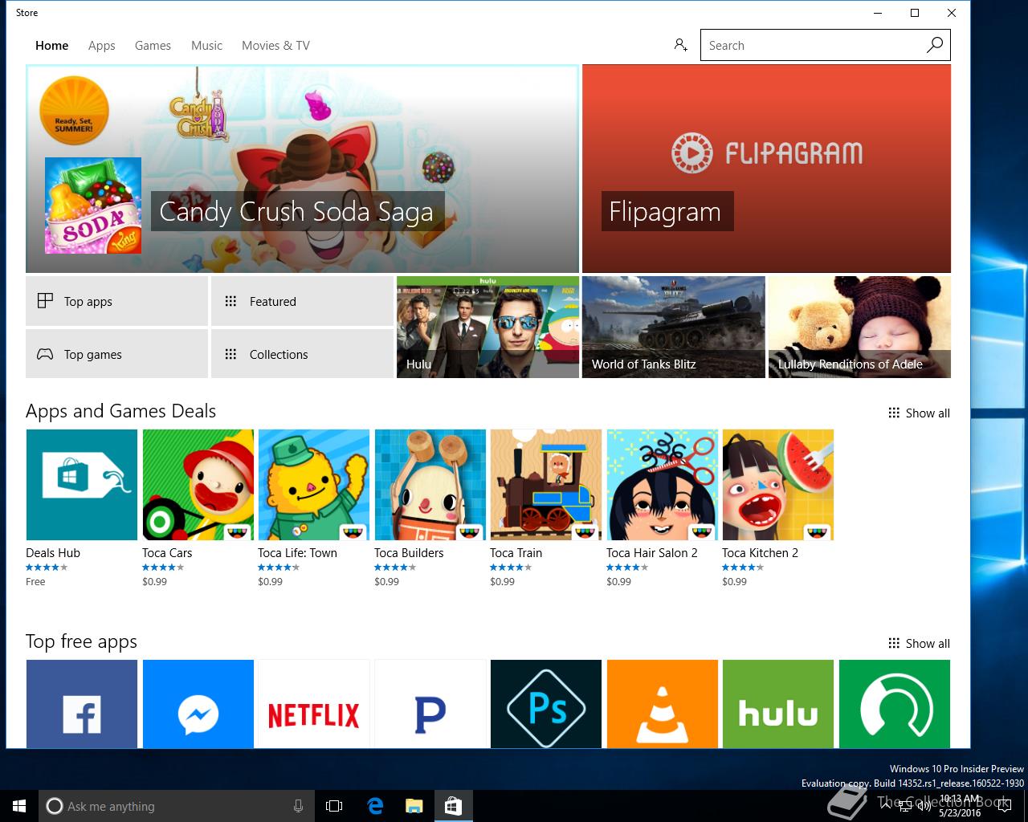
Task: Show all Top free apps
Action: 919,643
